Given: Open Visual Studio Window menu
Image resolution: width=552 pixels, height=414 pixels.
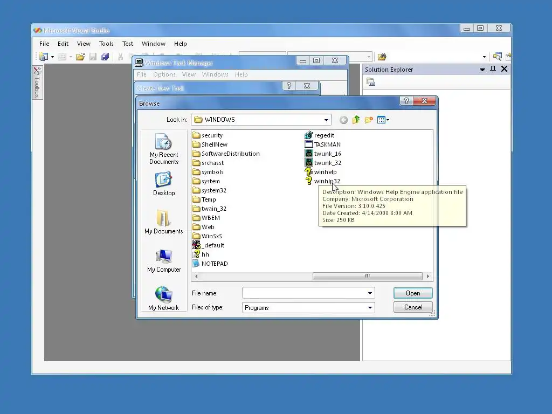Looking at the screenshot, I should click(154, 44).
